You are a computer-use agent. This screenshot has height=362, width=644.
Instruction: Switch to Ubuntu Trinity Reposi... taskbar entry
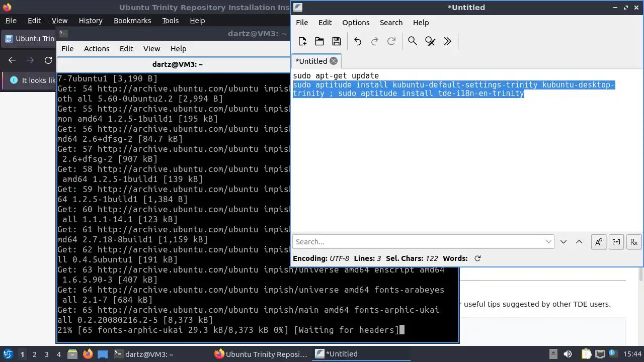point(261,354)
